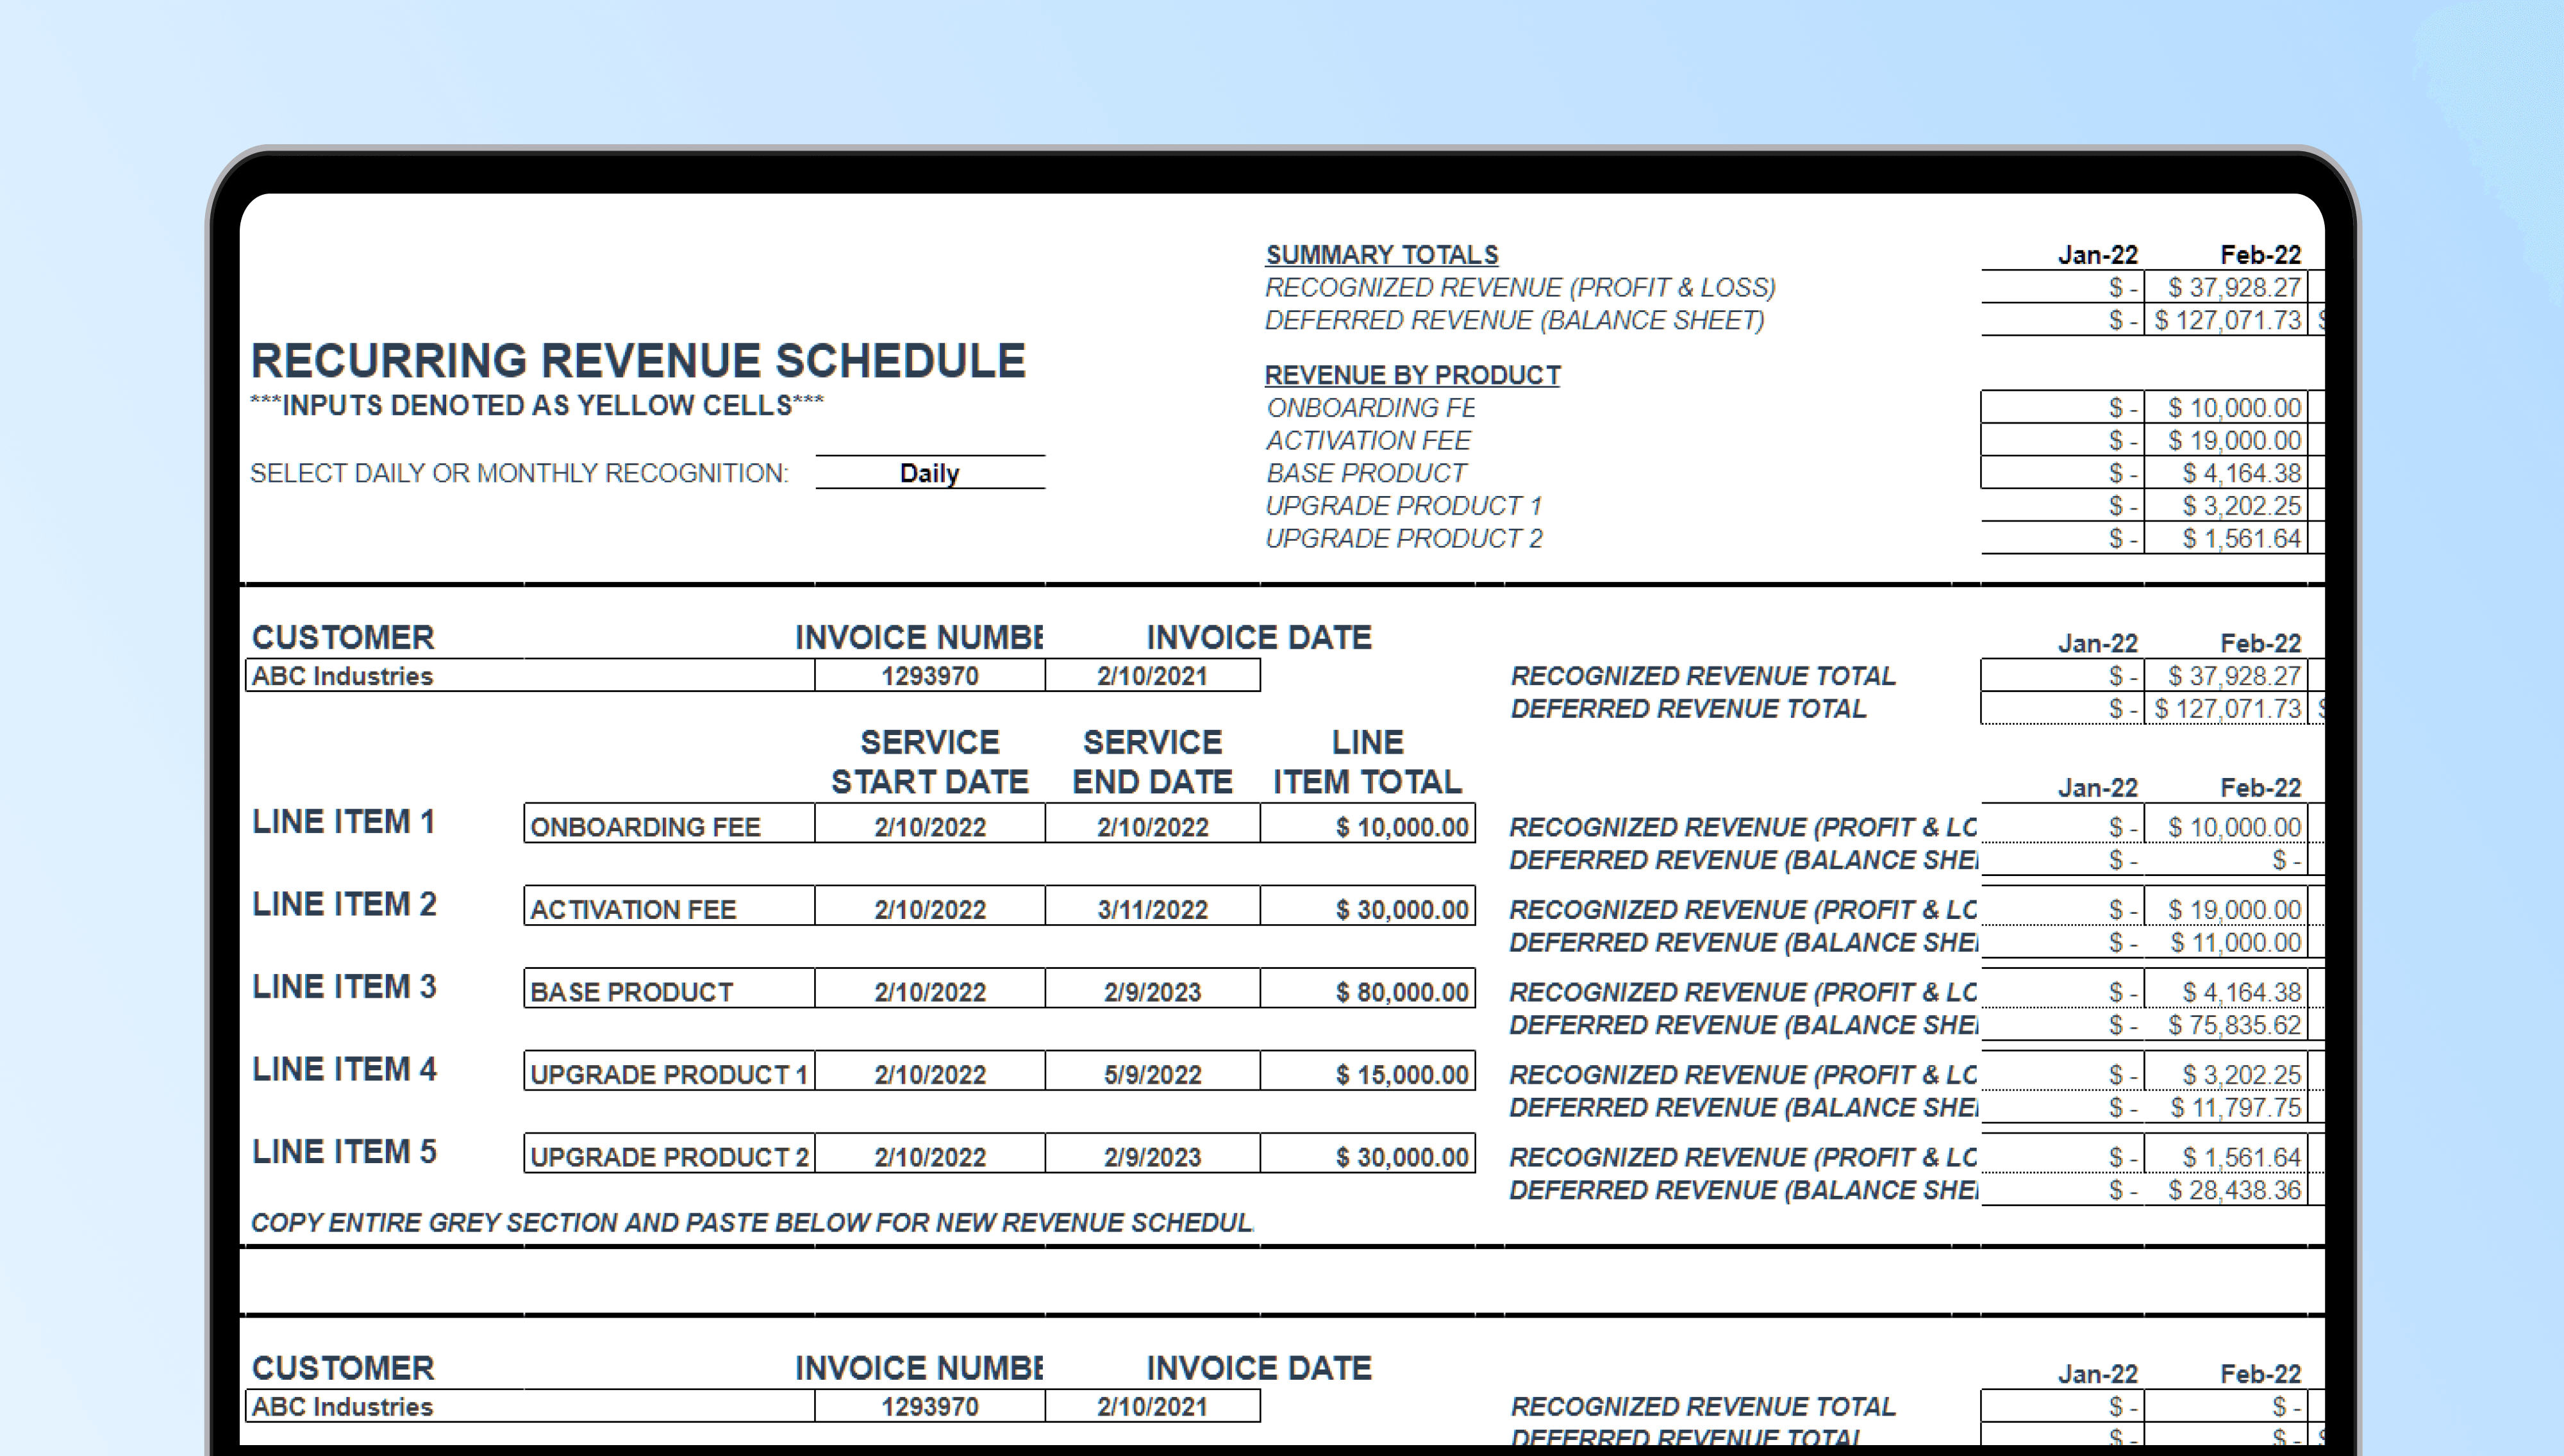2564x1456 pixels.
Task: Click the Recurring Revenue Schedule title
Action: coord(638,361)
